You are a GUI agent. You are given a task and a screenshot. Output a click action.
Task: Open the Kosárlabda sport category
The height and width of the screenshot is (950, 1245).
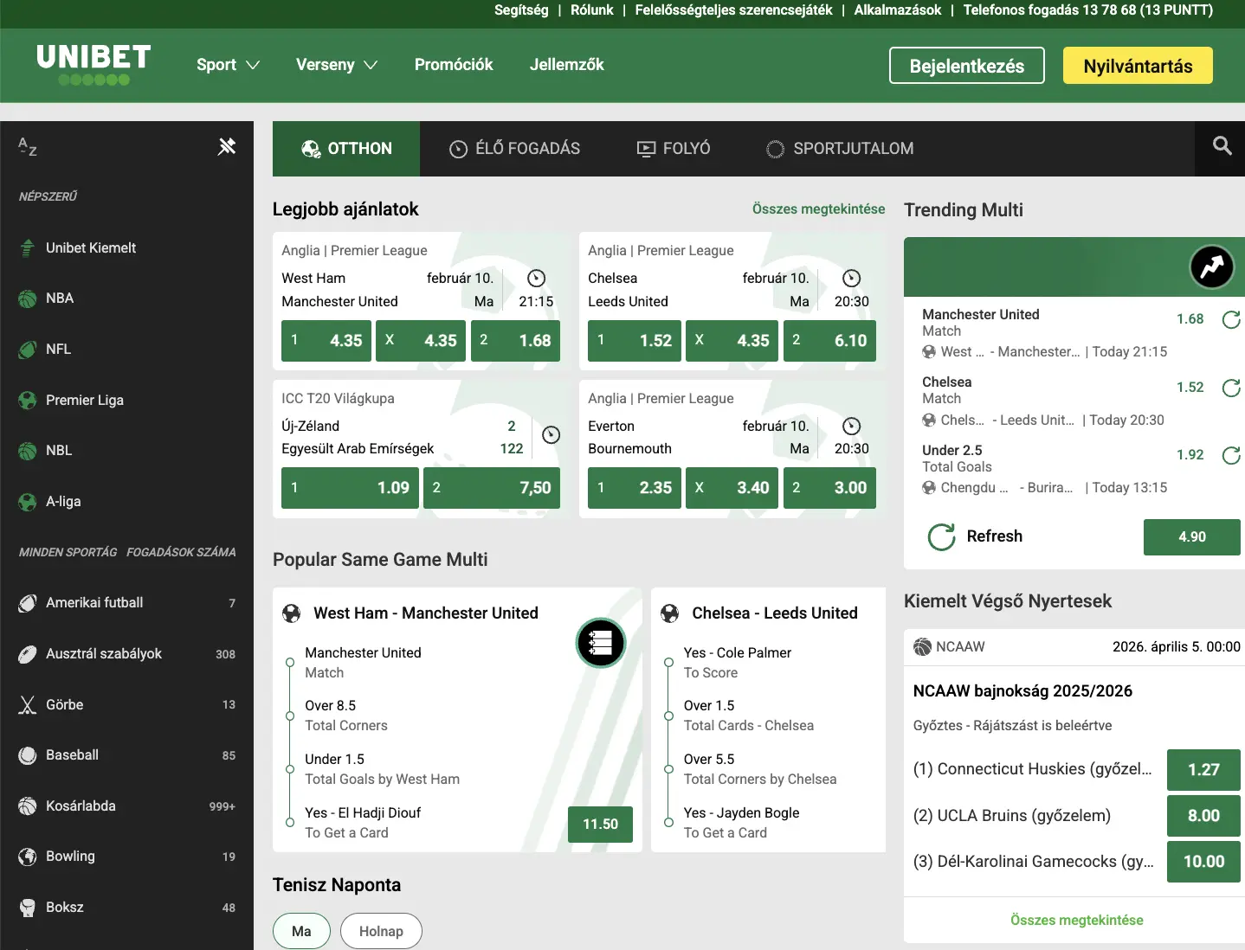coord(81,806)
